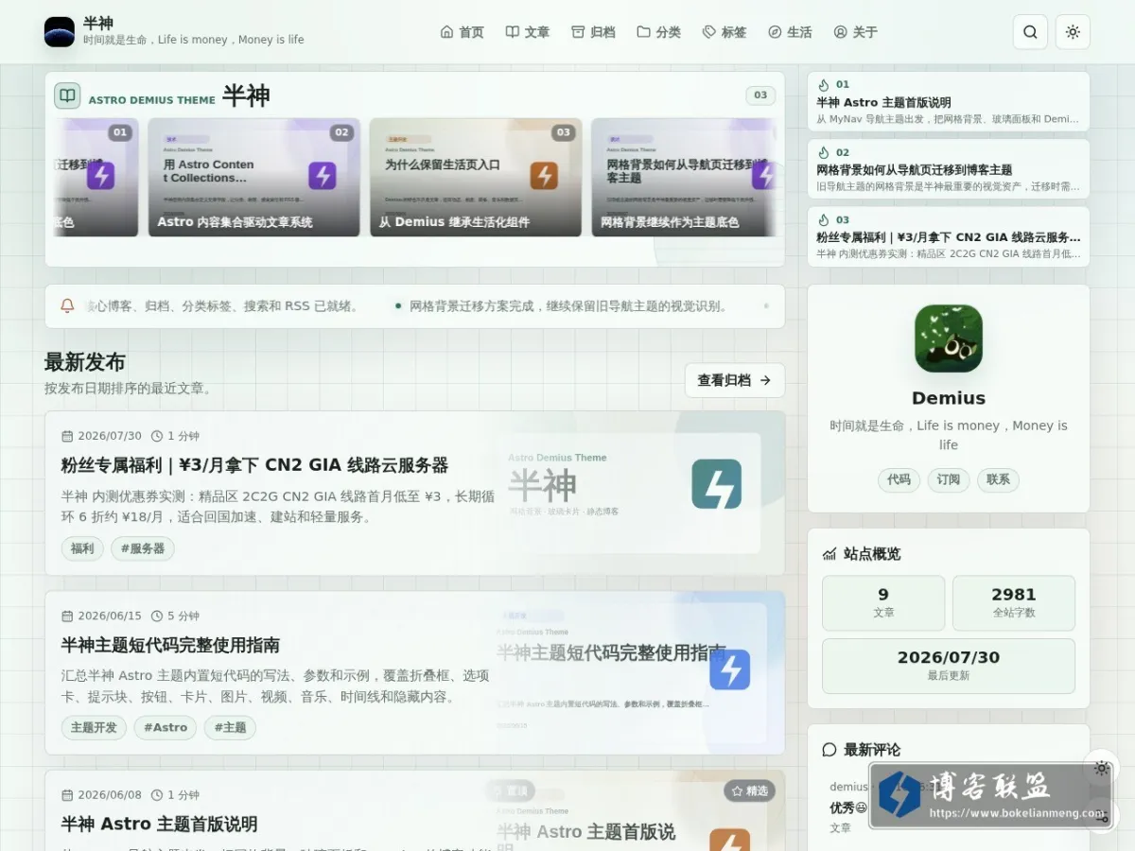Click the calendar icon beside 2026/07/30
The height and width of the screenshot is (851, 1135).
(x=67, y=436)
